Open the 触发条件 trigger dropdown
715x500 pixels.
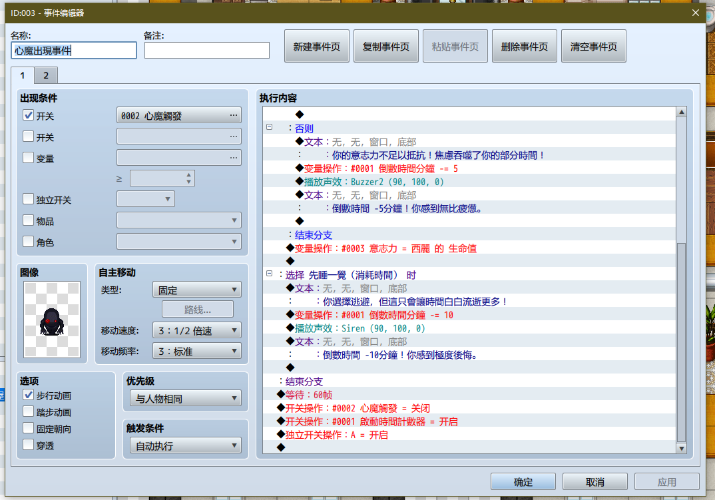tap(186, 445)
